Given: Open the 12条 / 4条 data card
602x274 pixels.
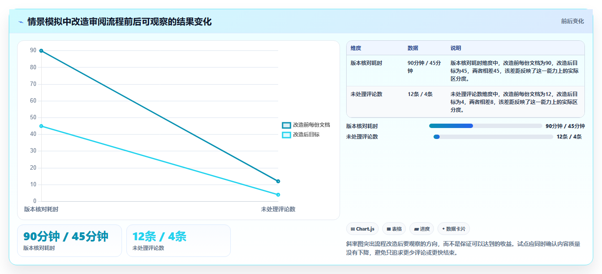Looking at the screenshot, I should tap(179, 241).
